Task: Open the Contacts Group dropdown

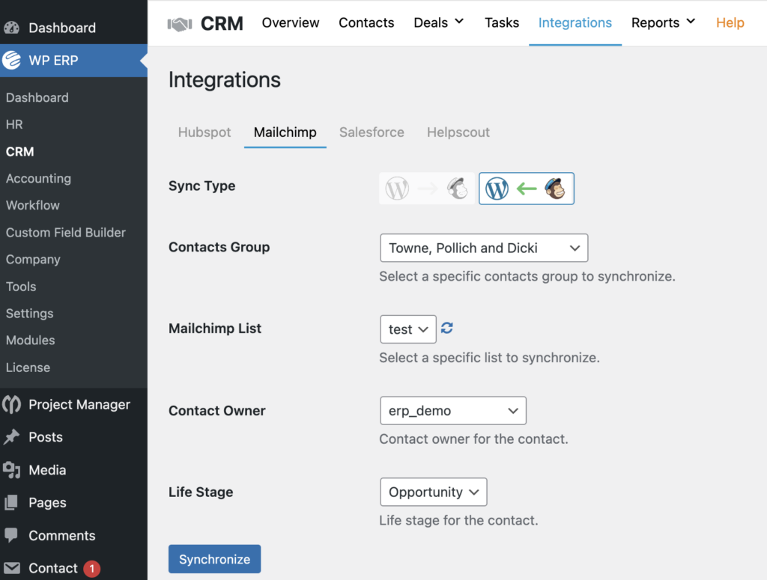Action: [484, 248]
